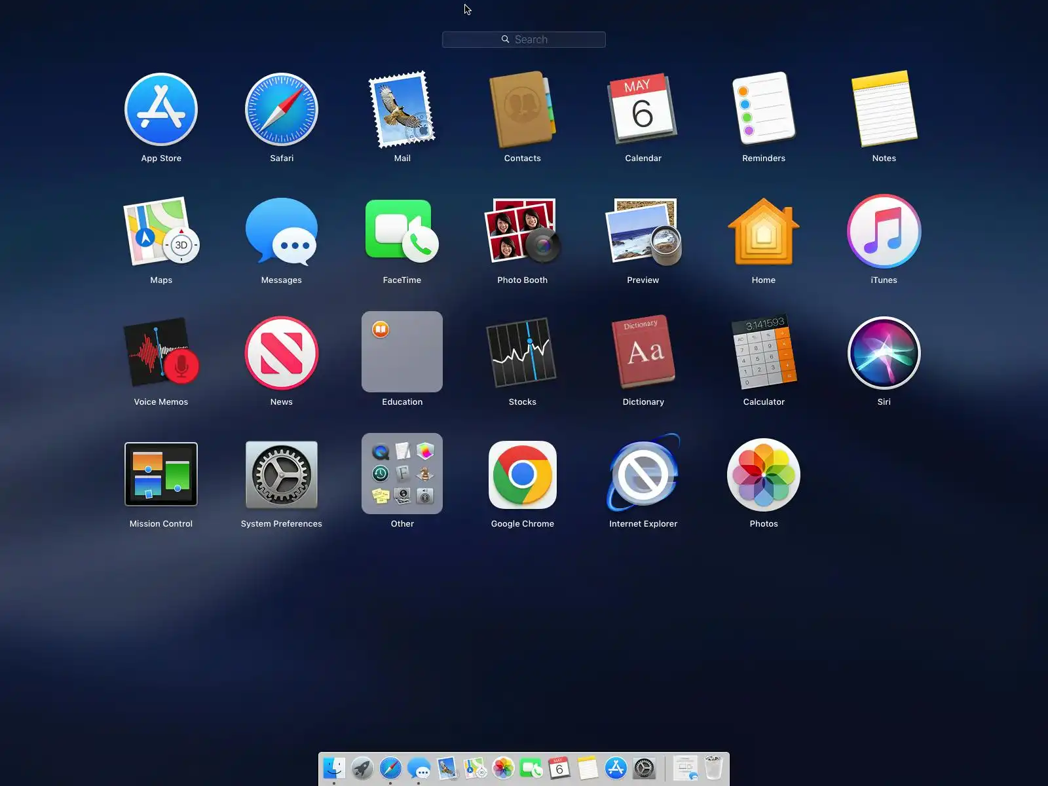
Task: Launch Google Chrome
Action: (x=523, y=475)
